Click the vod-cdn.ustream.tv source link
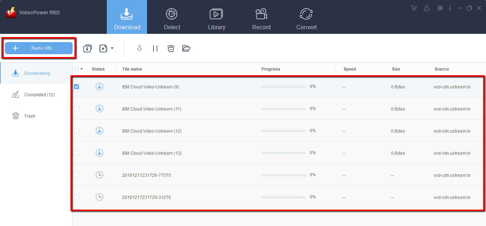 coord(452,86)
